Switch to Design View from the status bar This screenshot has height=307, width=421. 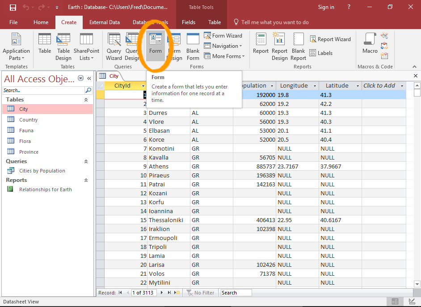point(412,302)
